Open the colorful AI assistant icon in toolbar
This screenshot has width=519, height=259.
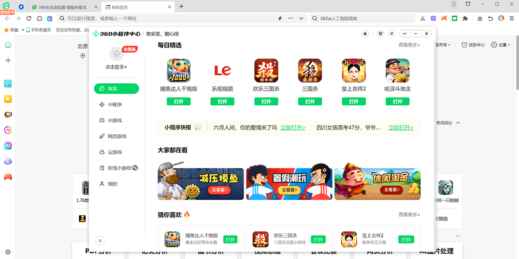pos(501,19)
